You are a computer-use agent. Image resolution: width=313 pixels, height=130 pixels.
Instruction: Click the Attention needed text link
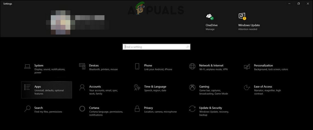(x=247, y=29)
